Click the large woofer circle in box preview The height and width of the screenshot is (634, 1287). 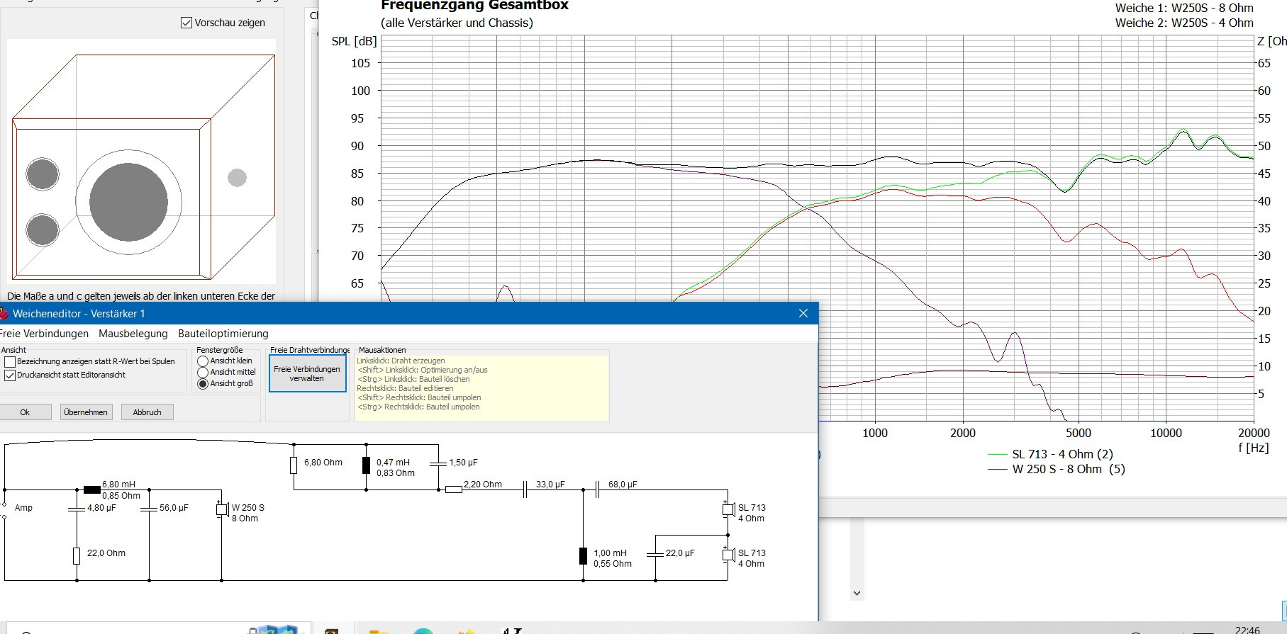pos(128,203)
